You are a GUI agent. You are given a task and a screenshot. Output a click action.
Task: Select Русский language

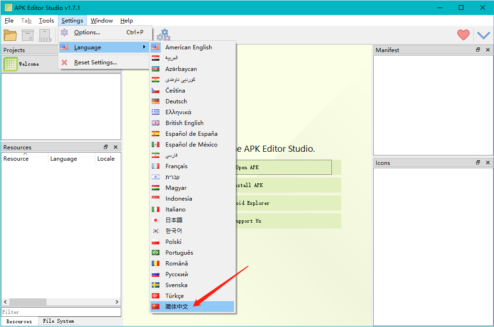(x=192, y=274)
